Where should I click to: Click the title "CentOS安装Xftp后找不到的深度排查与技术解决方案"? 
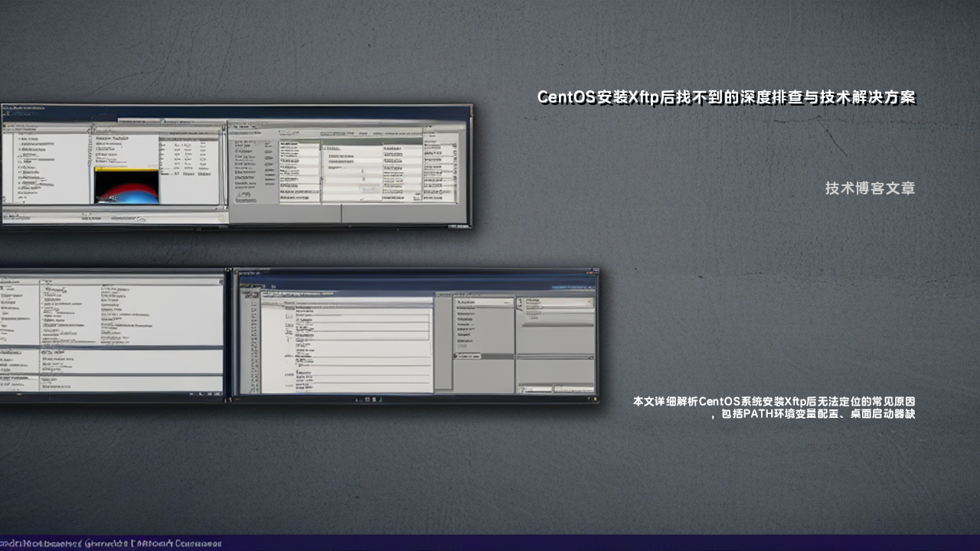[727, 97]
